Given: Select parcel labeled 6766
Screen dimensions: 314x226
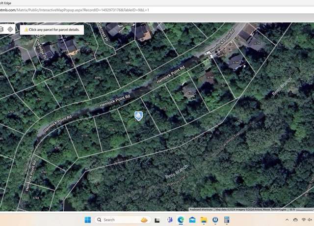Looking at the screenshot, I should [x=235, y=62].
